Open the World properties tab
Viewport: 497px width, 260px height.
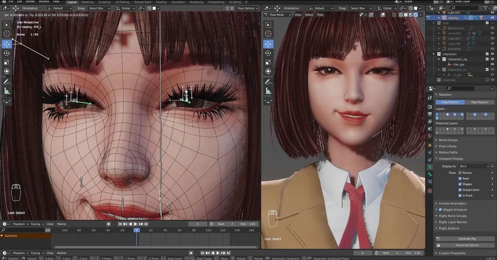click(x=430, y=136)
